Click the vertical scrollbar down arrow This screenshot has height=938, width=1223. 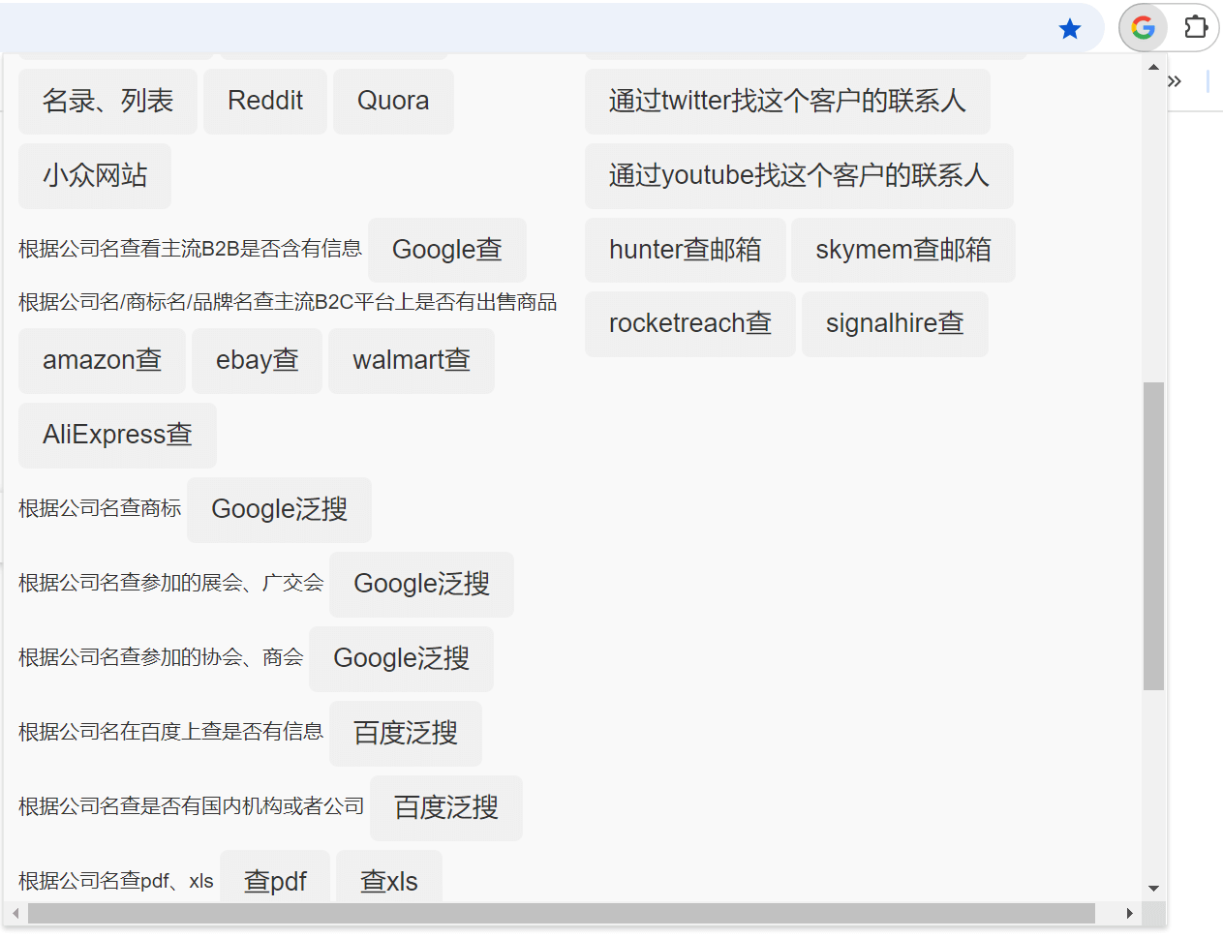click(x=1153, y=888)
